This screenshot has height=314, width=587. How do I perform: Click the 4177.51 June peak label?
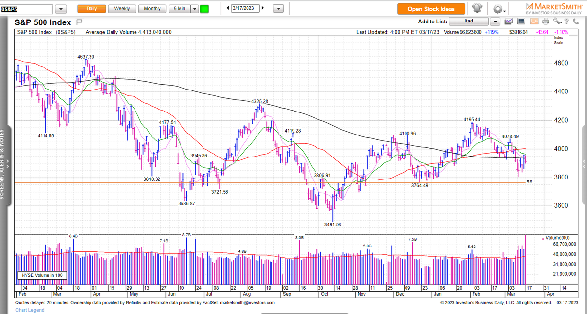click(167, 122)
